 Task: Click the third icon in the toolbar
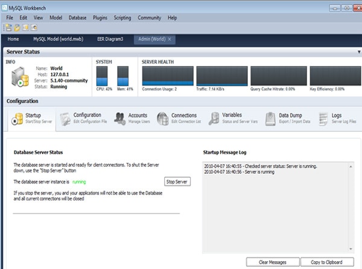coord(25,28)
